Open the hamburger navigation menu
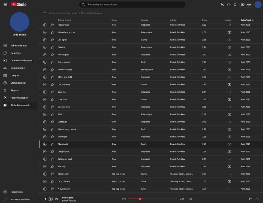Screen dimensions: 263x203 (x=5, y=4)
